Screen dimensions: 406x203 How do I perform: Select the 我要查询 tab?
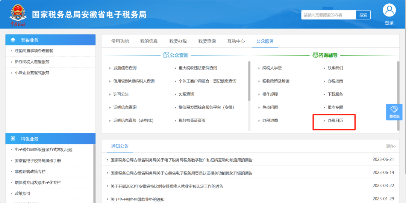(207, 41)
